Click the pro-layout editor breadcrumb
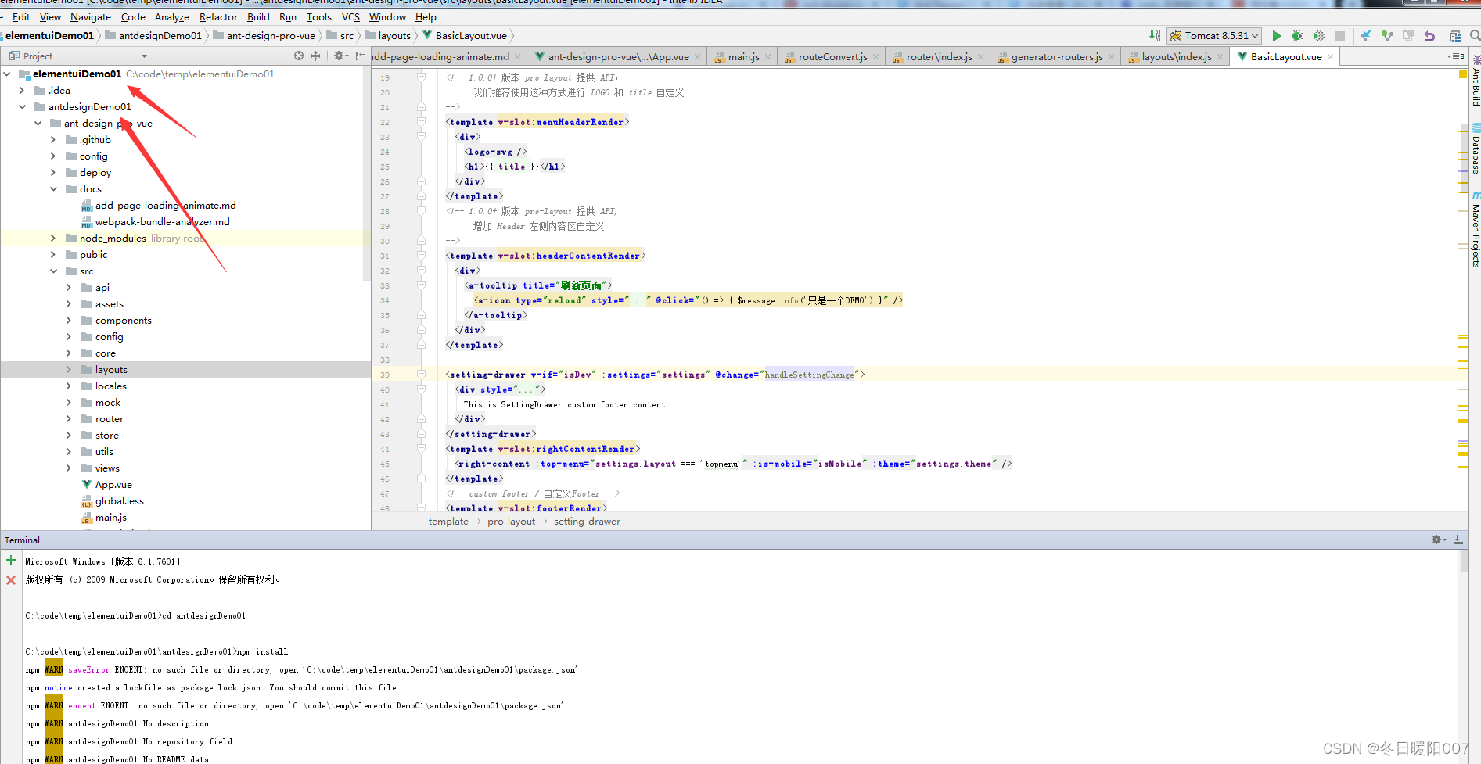 coord(511,522)
